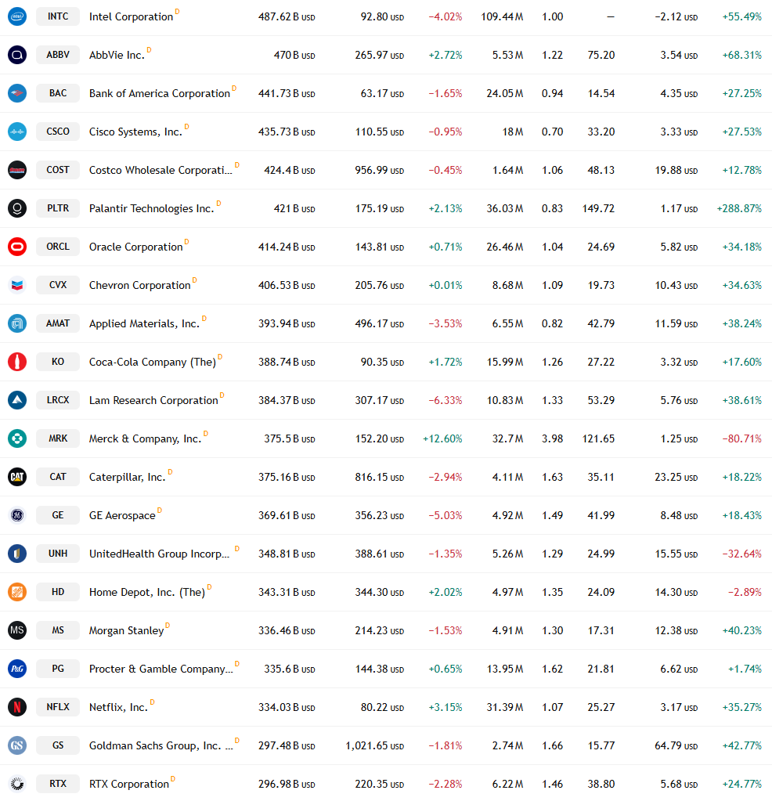Image resolution: width=772 pixels, height=801 pixels.
Task: Select Costco price 956.99 USD
Action: click(379, 170)
